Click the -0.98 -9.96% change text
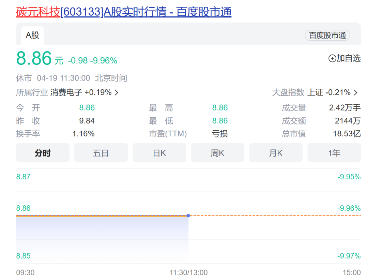368x279 pixels. (92, 61)
